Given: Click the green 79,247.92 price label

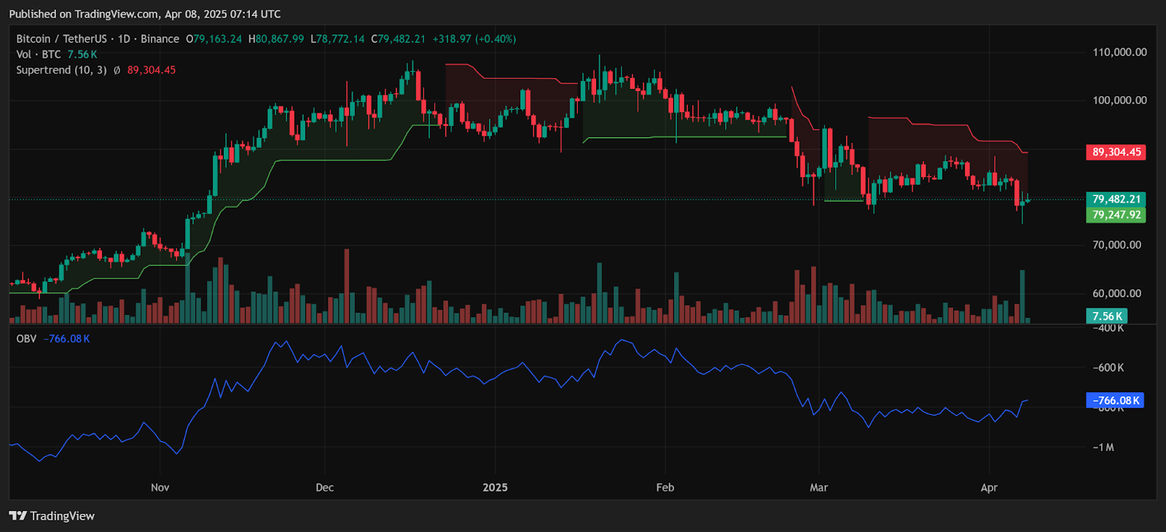Looking at the screenshot, I should [1116, 215].
